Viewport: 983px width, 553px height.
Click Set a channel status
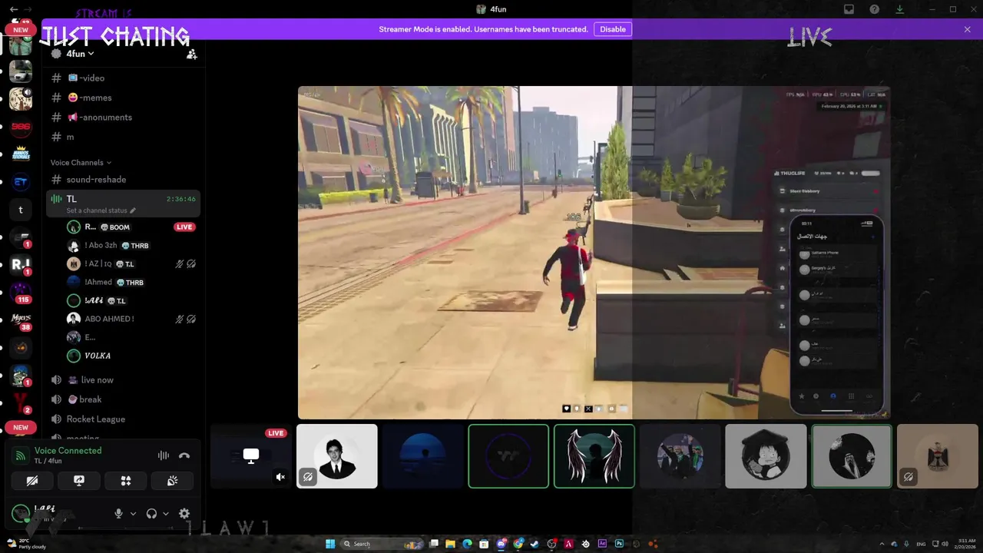click(x=101, y=210)
